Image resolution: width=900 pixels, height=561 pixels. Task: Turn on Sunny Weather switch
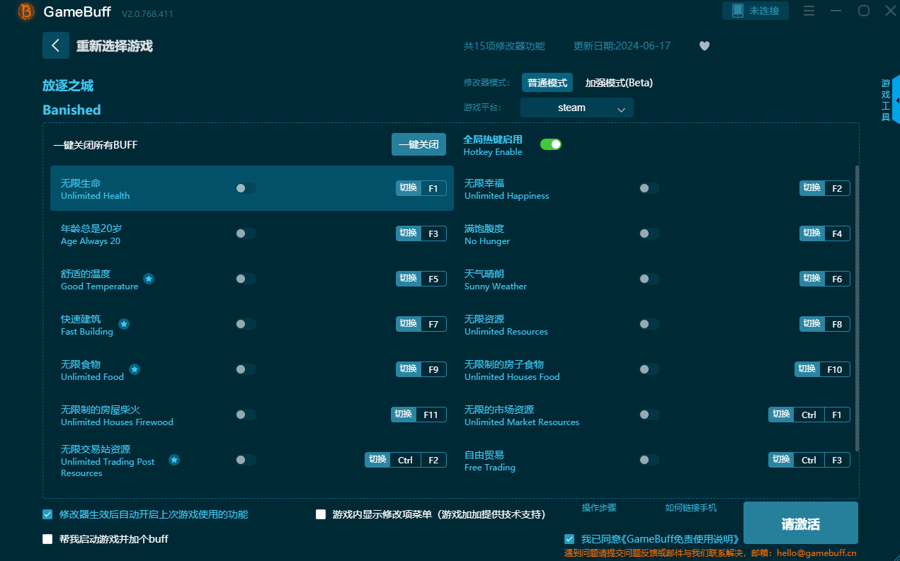click(649, 279)
